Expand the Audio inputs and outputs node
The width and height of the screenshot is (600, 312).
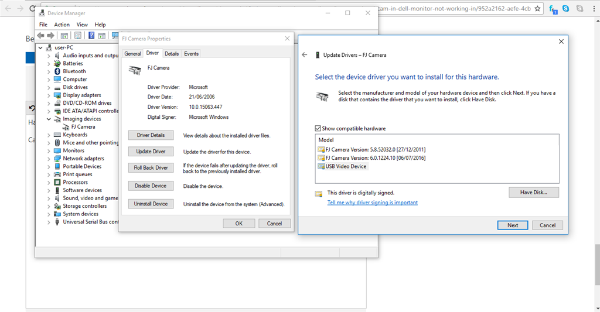click(49, 56)
